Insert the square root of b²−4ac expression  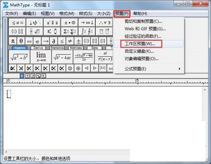(62, 57)
